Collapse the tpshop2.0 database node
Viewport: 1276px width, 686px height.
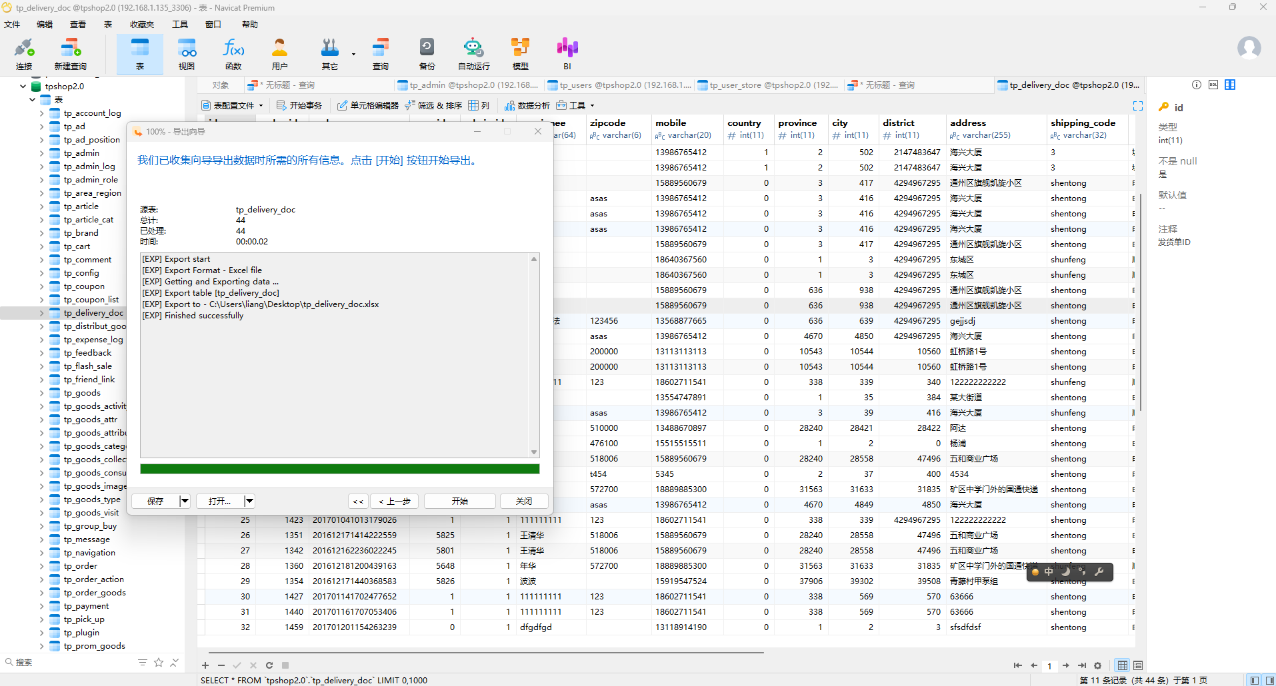coord(23,86)
